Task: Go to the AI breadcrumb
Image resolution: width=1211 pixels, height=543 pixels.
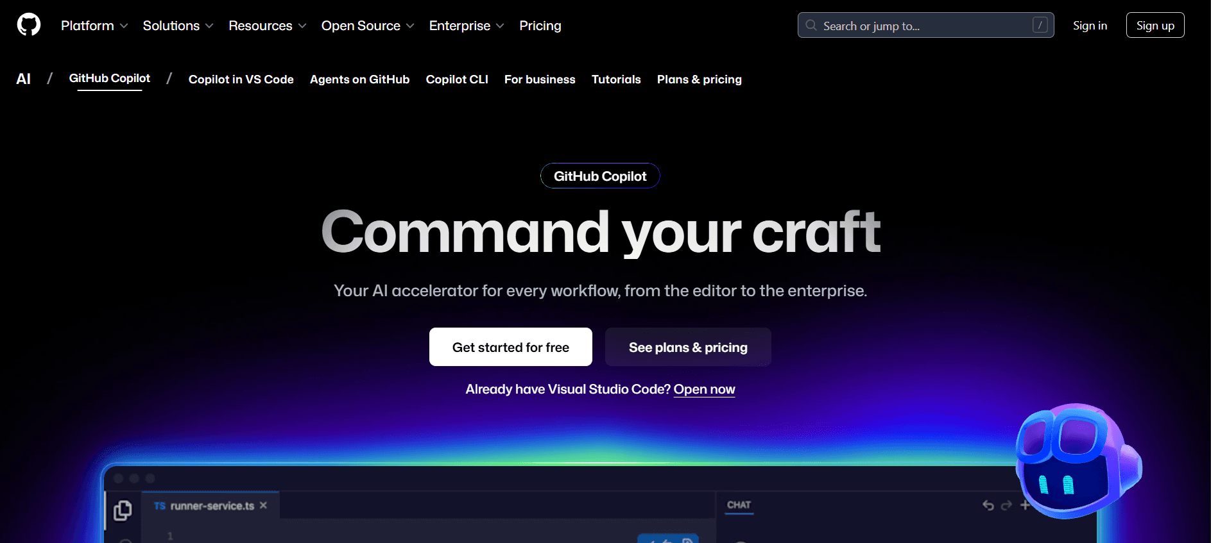Action: (x=24, y=79)
